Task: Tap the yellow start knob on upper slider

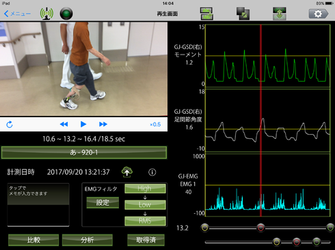Action: tap(205, 228)
